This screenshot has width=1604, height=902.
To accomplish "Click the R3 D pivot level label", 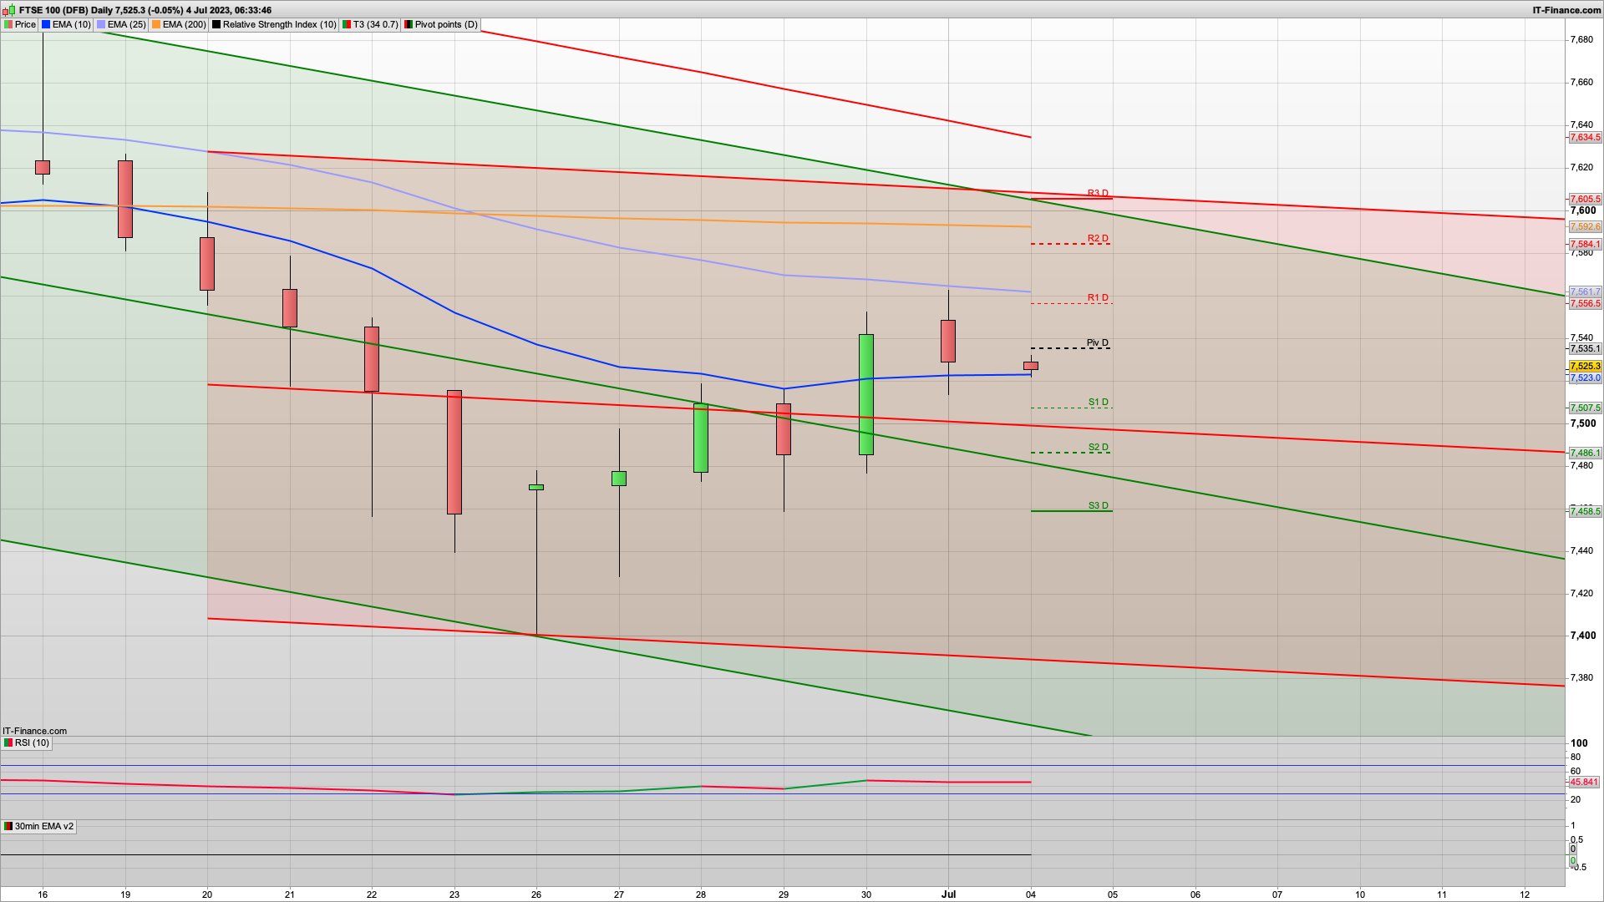I will tap(1098, 193).
